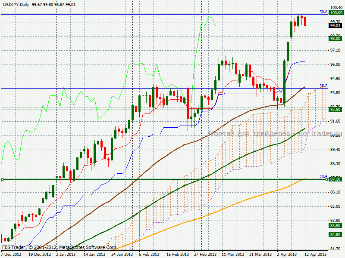Select the 98.00 level label on price axis

(336, 38)
